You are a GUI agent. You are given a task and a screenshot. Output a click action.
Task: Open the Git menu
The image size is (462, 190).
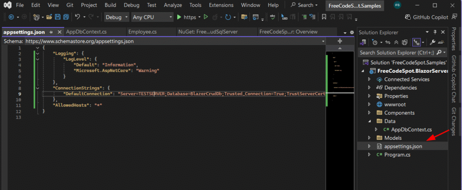pos(69,5)
